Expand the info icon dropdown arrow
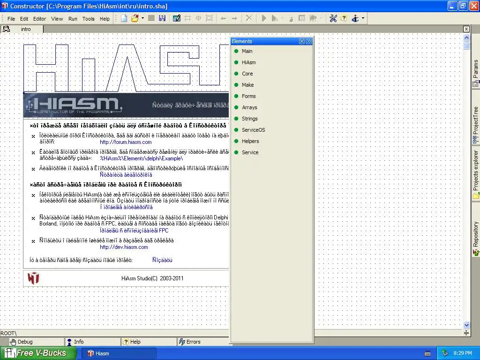Screen dimensions: 480x360 click(x=363, y=18)
